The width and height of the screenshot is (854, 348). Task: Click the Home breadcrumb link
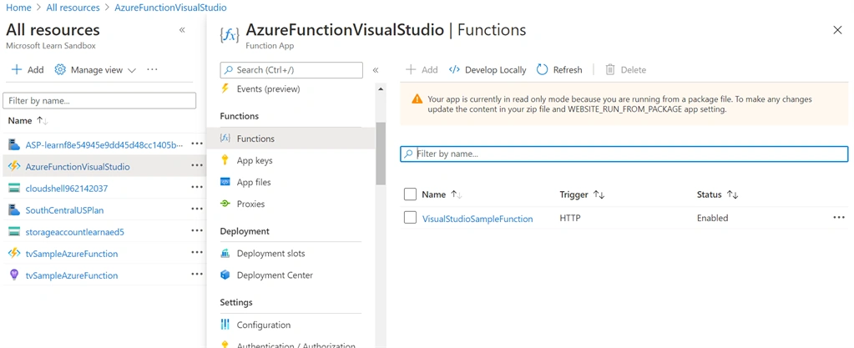tap(18, 8)
